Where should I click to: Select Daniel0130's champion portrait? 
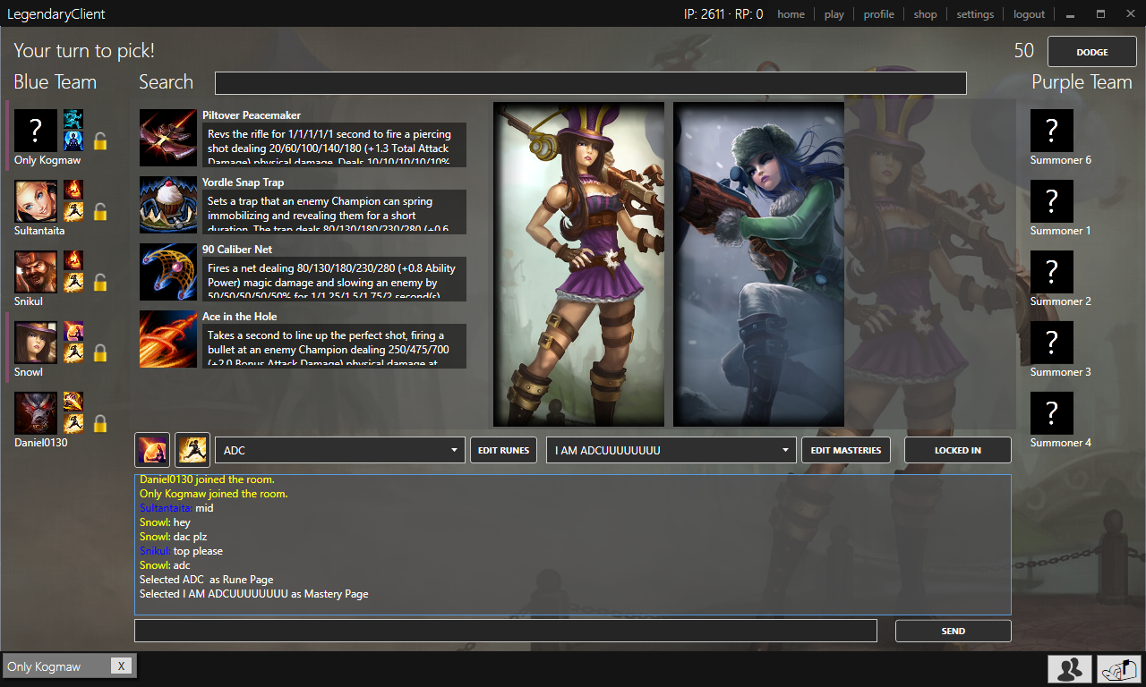coord(36,413)
